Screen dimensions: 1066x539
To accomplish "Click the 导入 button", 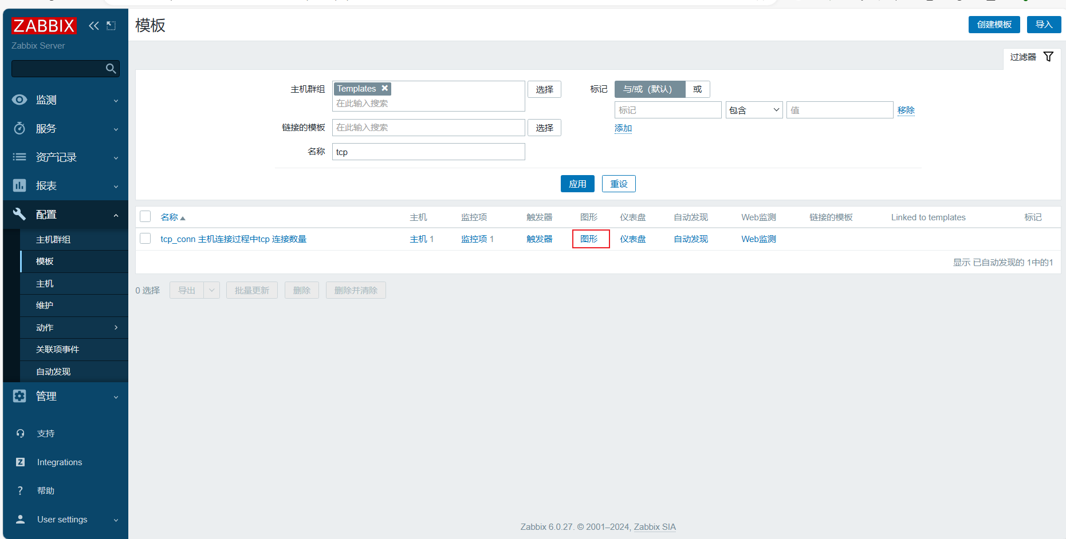I will point(1044,25).
